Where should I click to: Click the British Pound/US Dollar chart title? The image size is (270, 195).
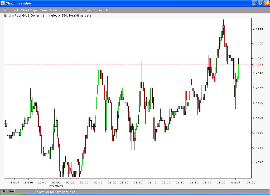pos(48,16)
